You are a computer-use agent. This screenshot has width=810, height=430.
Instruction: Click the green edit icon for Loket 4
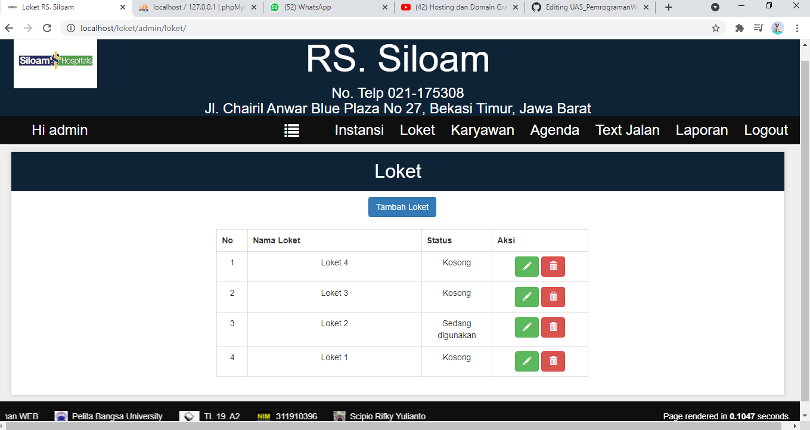pyautogui.click(x=526, y=266)
